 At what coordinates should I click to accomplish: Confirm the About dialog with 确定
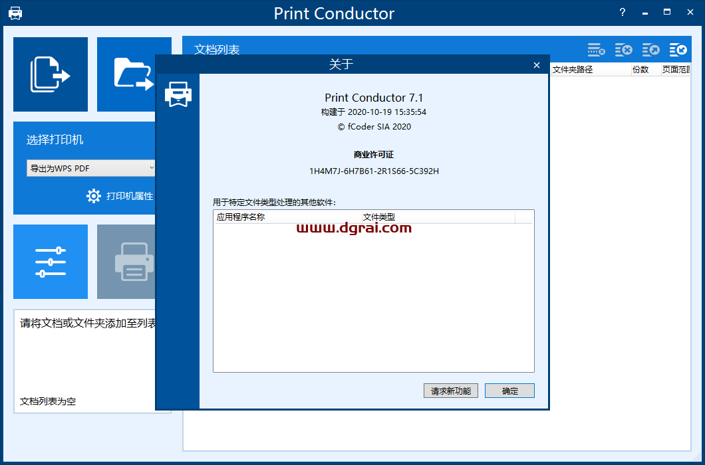coord(509,391)
